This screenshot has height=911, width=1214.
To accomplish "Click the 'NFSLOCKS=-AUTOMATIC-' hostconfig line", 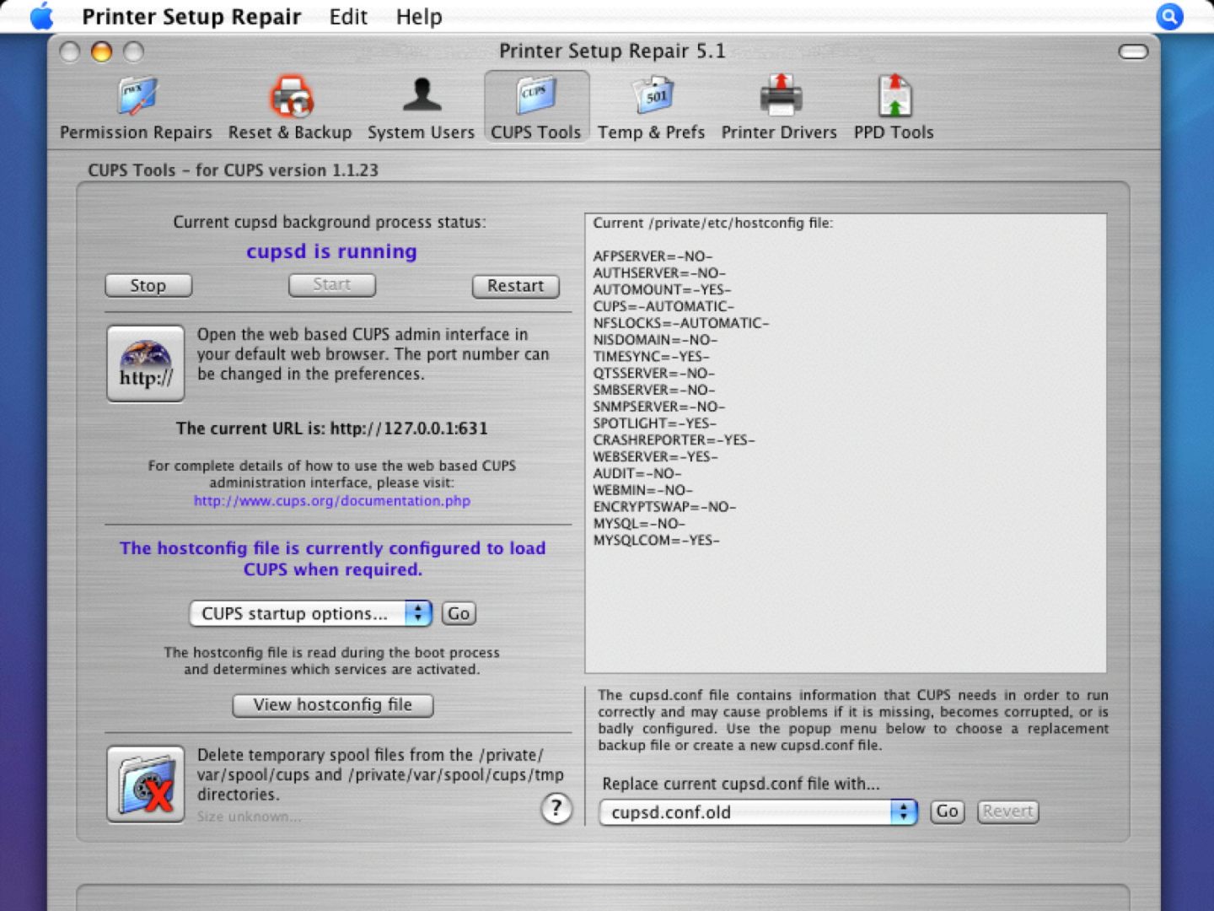I will 681,323.
